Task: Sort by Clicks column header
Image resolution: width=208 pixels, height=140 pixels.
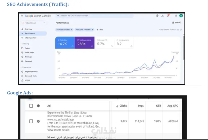Action: coord(121,106)
